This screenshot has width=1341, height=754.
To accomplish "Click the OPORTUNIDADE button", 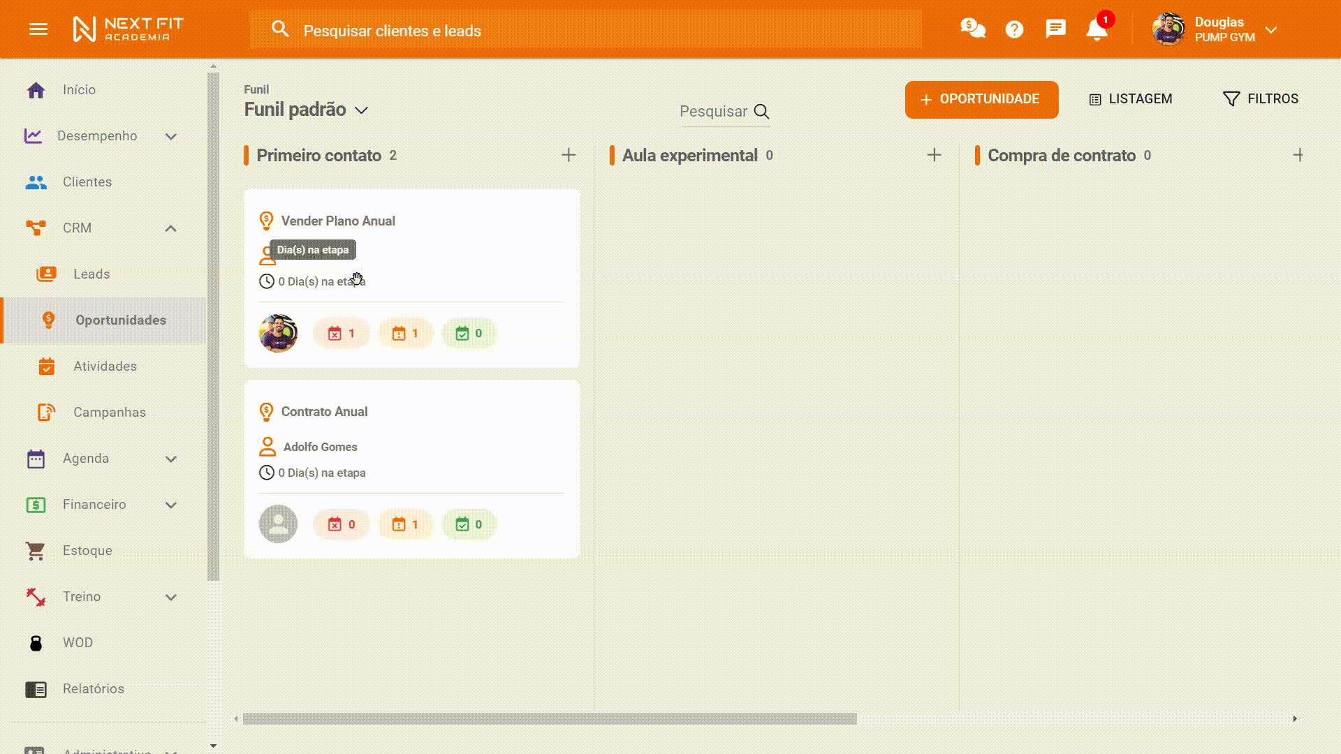I will coord(981,99).
